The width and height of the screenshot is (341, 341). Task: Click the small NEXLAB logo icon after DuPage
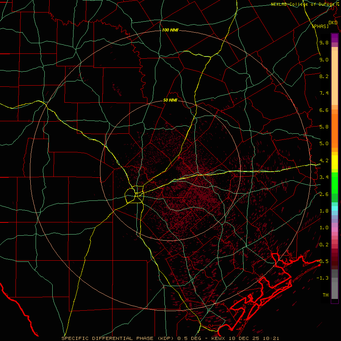(x=338, y=4)
